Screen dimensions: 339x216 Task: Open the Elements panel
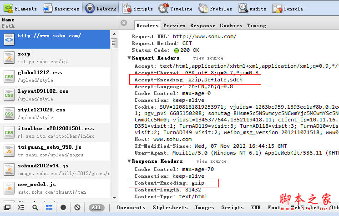click(20, 9)
